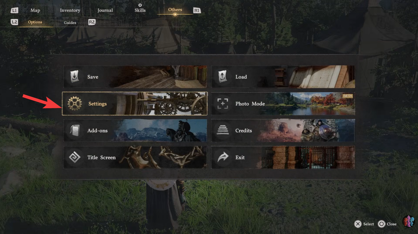Click the Load scroll icon
Image resolution: width=418 pixels, height=234 pixels.
coord(223,77)
